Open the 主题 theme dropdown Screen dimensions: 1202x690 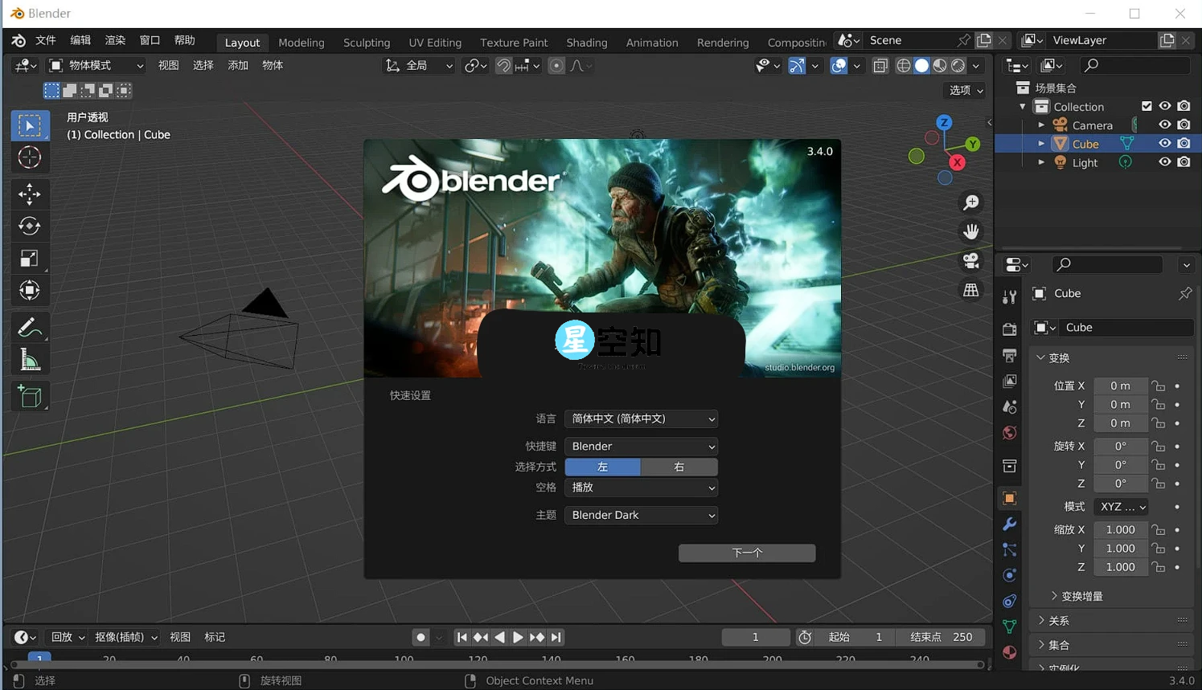point(642,515)
